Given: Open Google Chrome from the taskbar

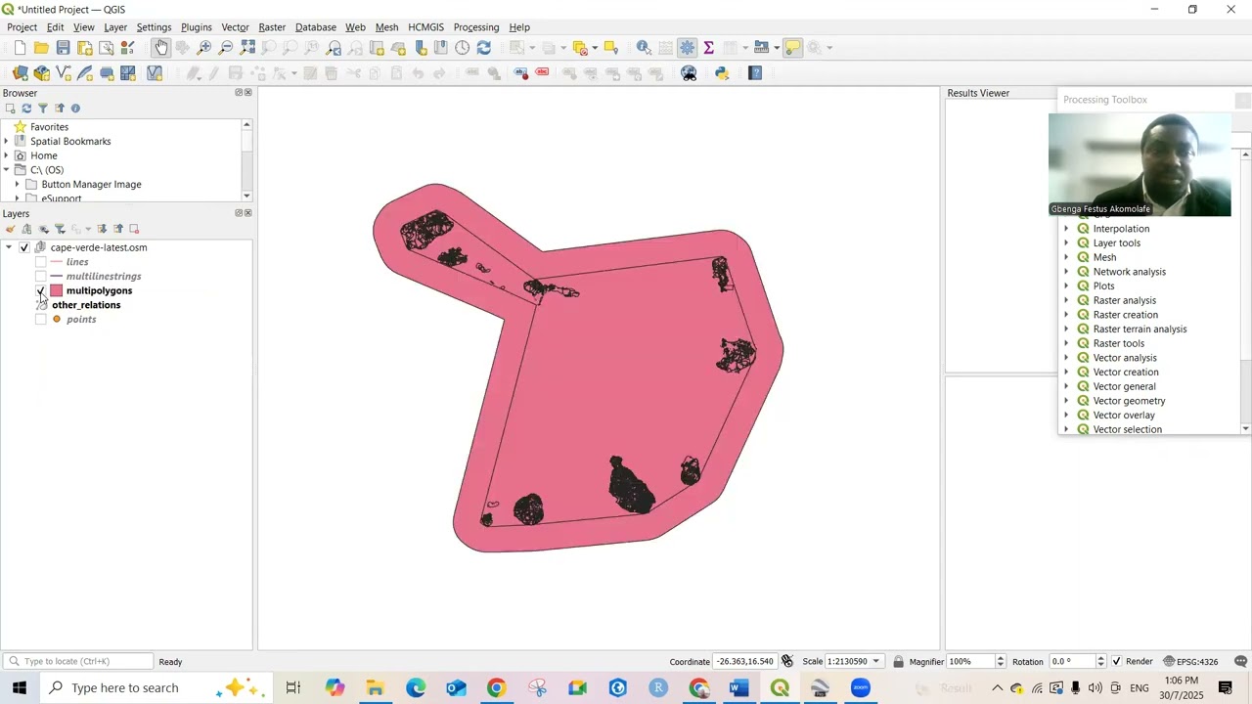Looking at the screenshot, I should click(496, 688).
